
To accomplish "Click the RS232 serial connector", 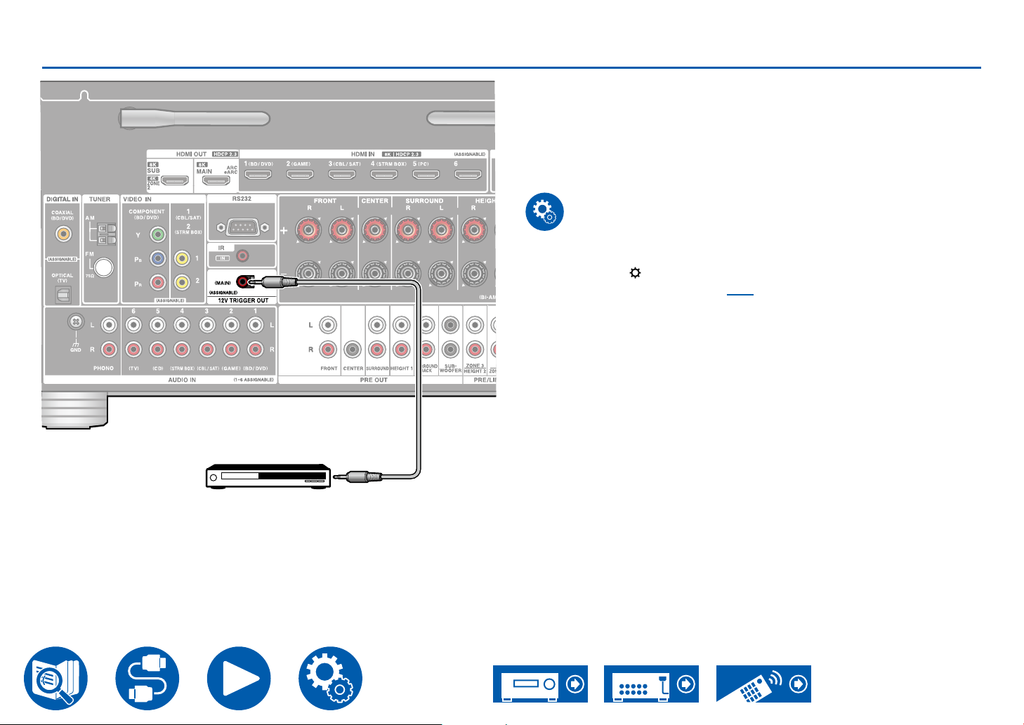I will tap(242, 227).
